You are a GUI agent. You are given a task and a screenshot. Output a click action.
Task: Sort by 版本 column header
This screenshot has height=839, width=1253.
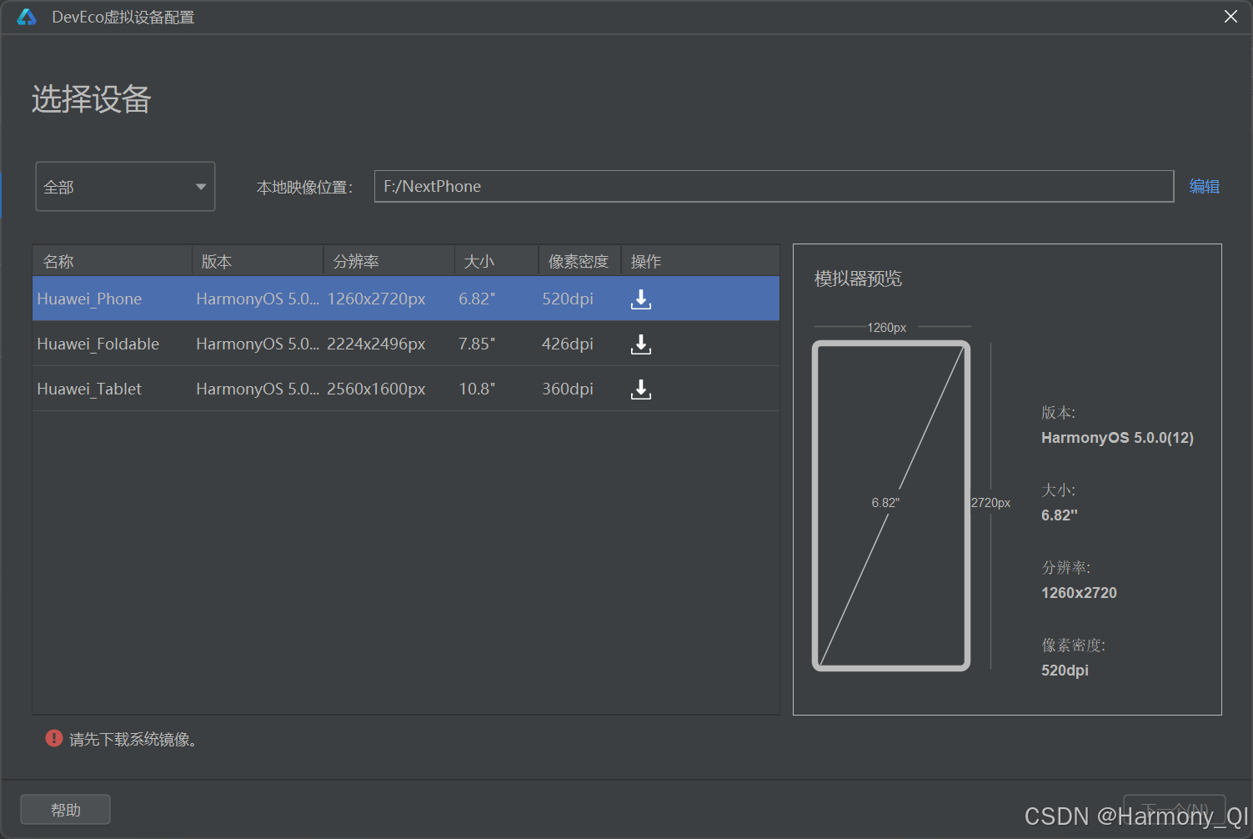click(x=258, y=261)
